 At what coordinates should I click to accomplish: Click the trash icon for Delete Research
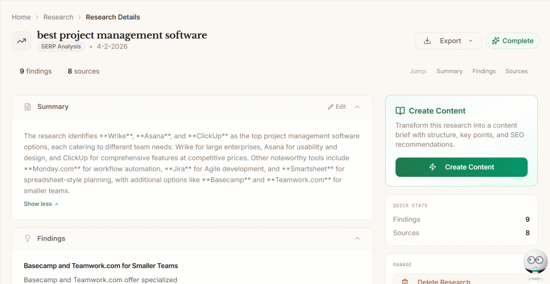point(405,281)
